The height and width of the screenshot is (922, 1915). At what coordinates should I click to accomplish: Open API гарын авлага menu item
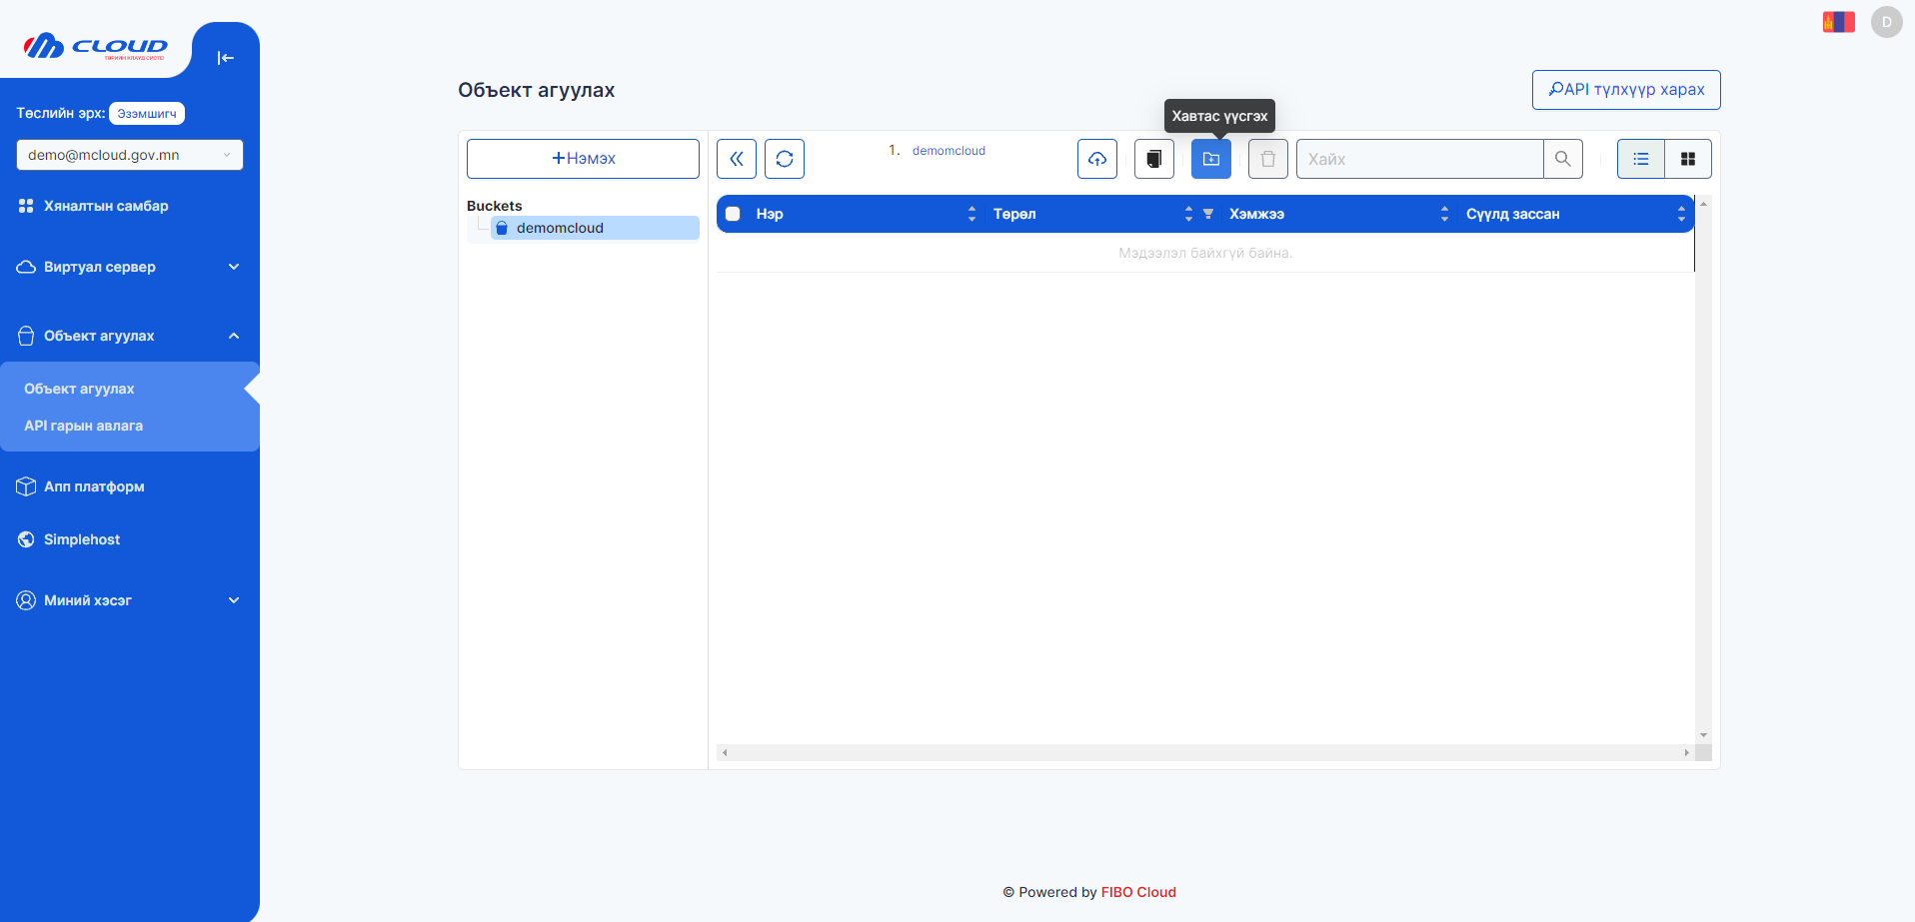pos(84,426)
